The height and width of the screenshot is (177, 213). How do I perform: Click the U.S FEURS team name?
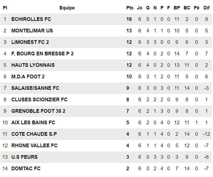(24, 157)
